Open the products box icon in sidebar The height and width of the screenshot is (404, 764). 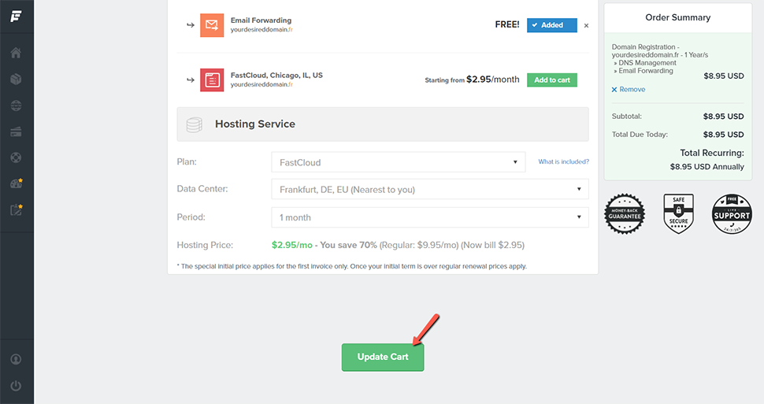pyautogui.click(x=16, y=79)
